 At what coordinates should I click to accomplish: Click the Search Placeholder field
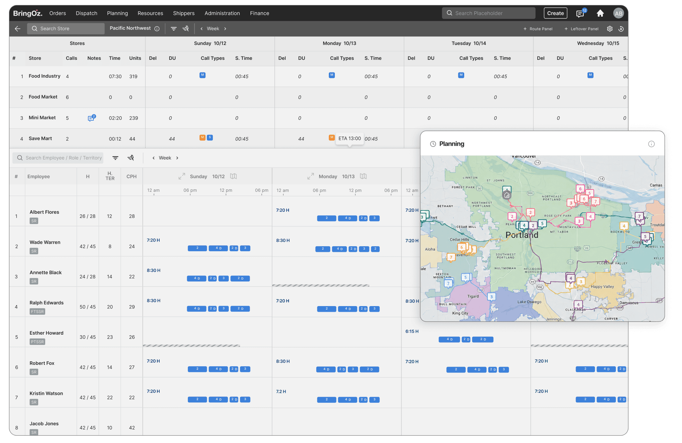click(x=488, y=13)
